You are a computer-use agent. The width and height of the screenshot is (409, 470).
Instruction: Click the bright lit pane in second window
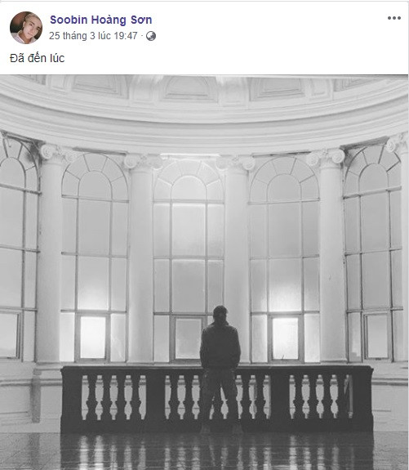pyautogui.click(x=93, y=337)
